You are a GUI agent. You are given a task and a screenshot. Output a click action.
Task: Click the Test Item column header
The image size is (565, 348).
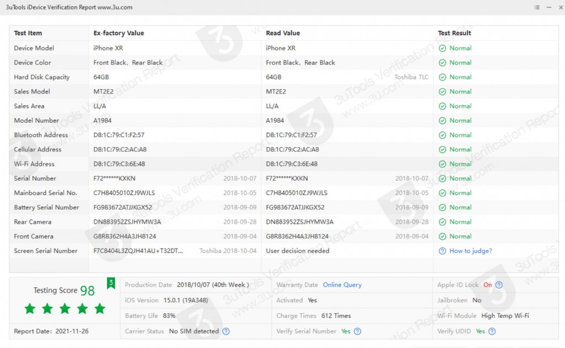(28, 33)
